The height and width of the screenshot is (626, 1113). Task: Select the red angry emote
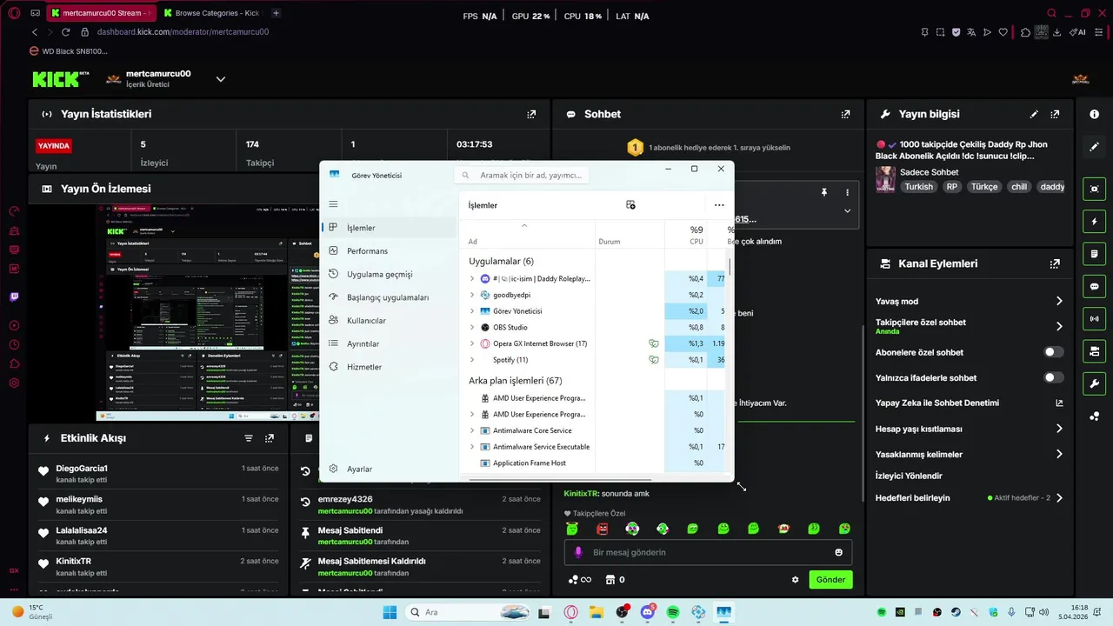tap(602, 529)
